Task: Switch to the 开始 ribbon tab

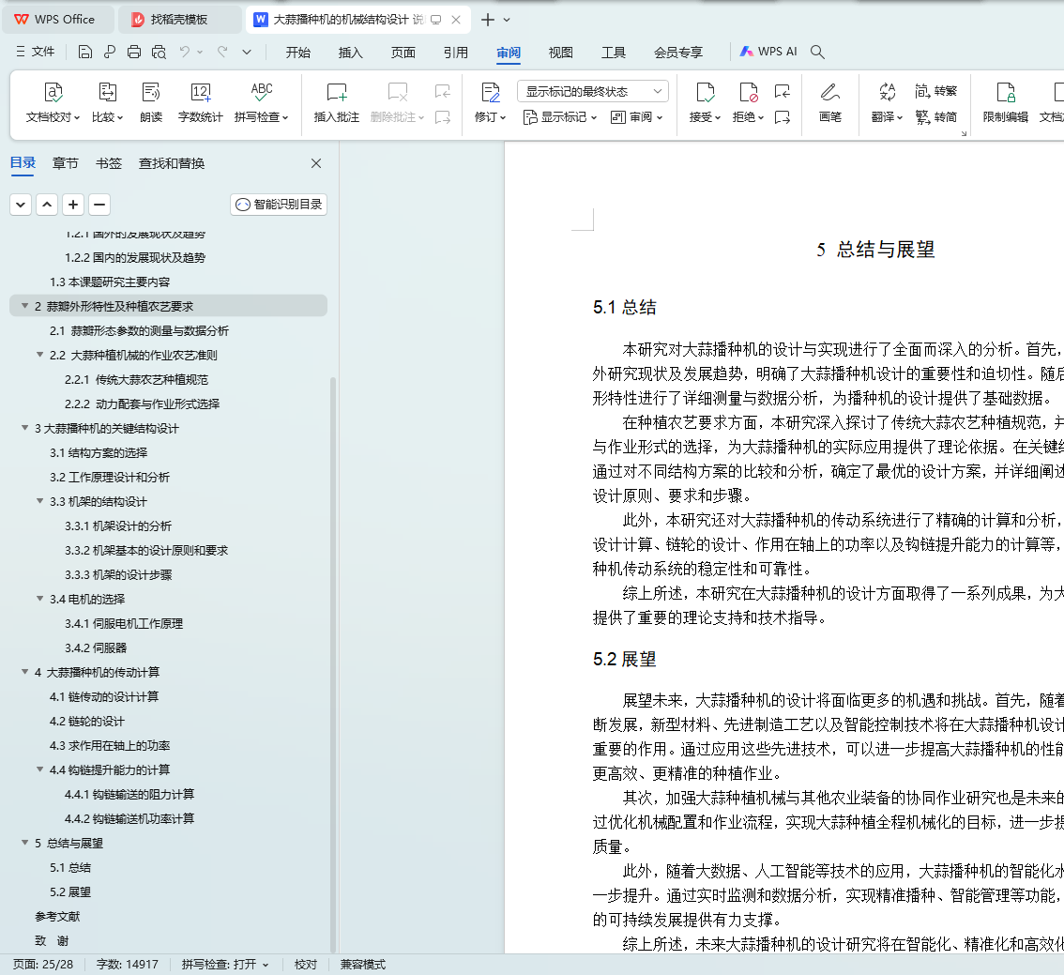Action: [297, 53]
